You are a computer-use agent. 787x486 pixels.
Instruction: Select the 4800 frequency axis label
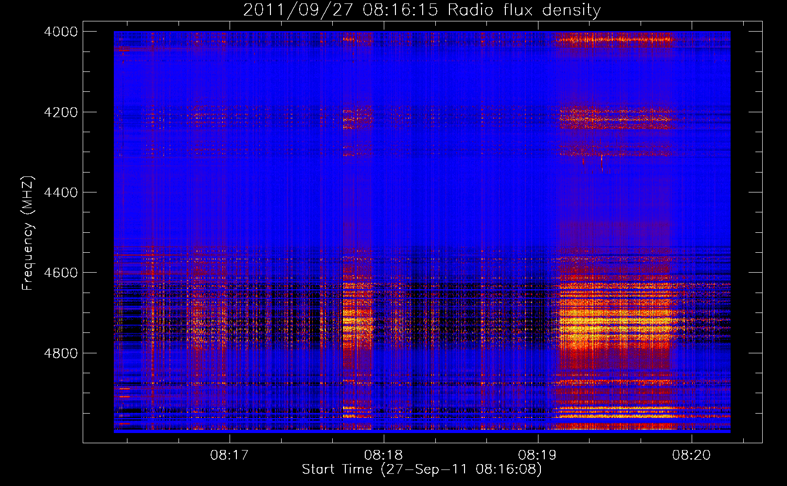coord(60,353)
